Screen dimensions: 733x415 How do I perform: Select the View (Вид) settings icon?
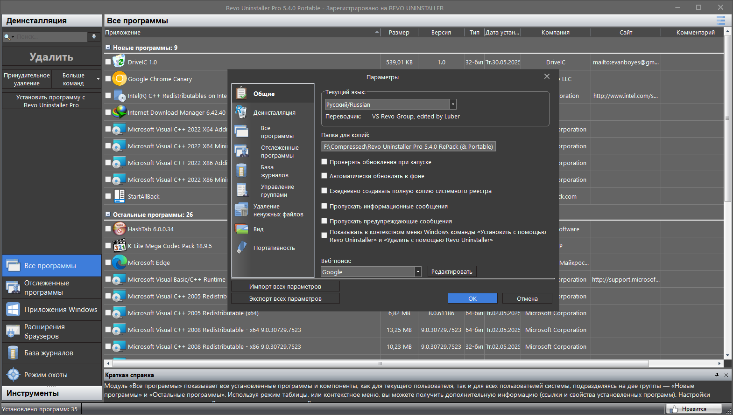point(241,229)
